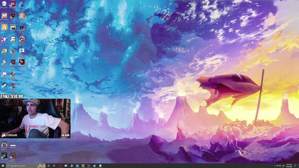This screenshot has width=299, height=168.
Task: Open the Battlestate Games Launcher shortcut
Action: coord(4,145)
